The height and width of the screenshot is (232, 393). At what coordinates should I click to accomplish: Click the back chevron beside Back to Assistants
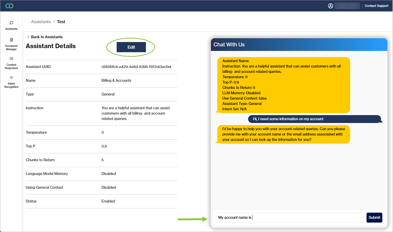pyautogui.click(x=28, y=37)
